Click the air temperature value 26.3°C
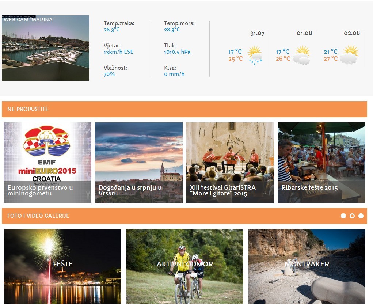The image size is (373, 304). (111, 30)
